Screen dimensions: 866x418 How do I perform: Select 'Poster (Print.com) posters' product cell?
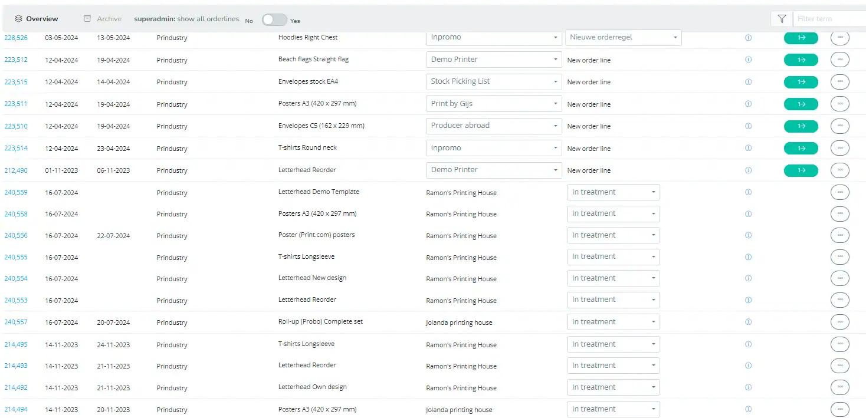317,235
